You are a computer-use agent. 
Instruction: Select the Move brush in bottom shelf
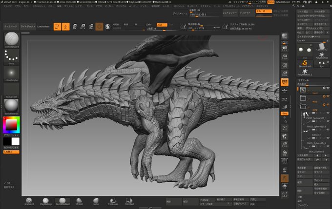click(x=96, y=201)
